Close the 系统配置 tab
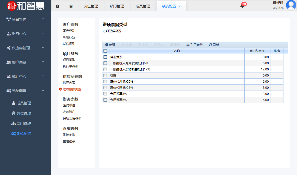 (180, 6)
